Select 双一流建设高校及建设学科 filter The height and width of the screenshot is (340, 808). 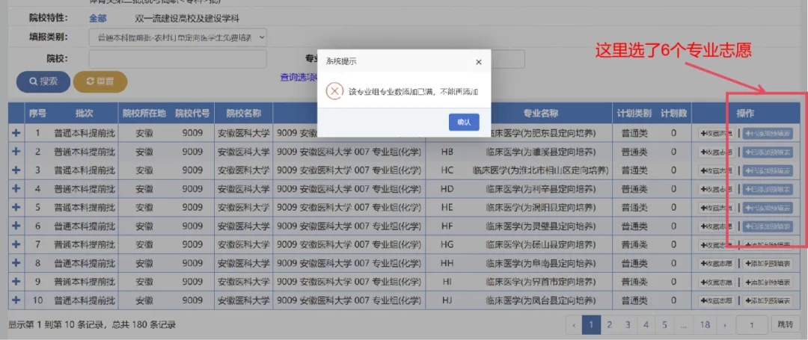(x=187, y=19)
